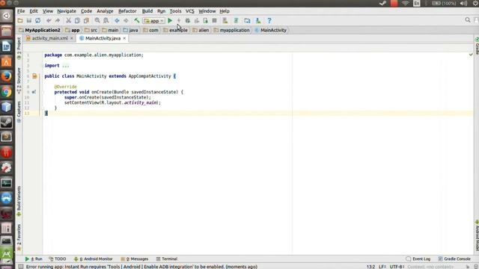
Task: Click the Redo arrow icon
Action: (x=58, y=21)
